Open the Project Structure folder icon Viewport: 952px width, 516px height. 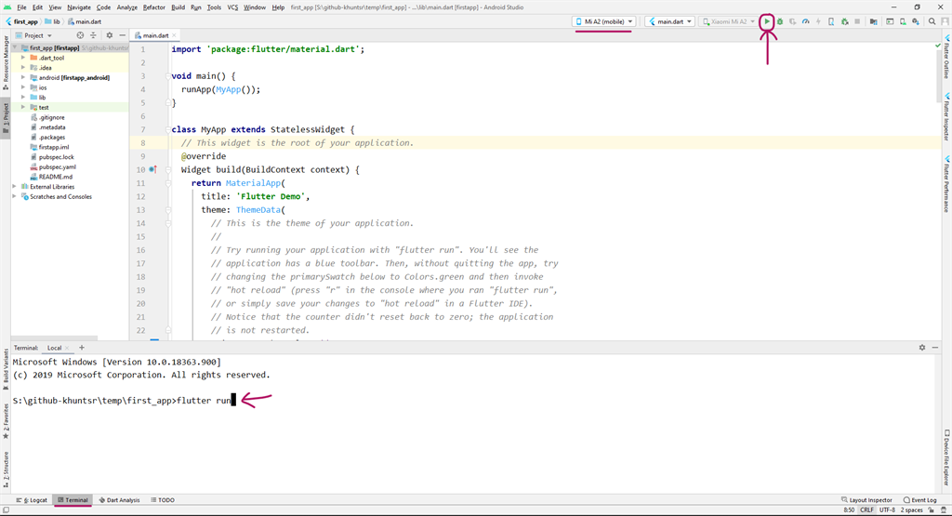(874, 21)
